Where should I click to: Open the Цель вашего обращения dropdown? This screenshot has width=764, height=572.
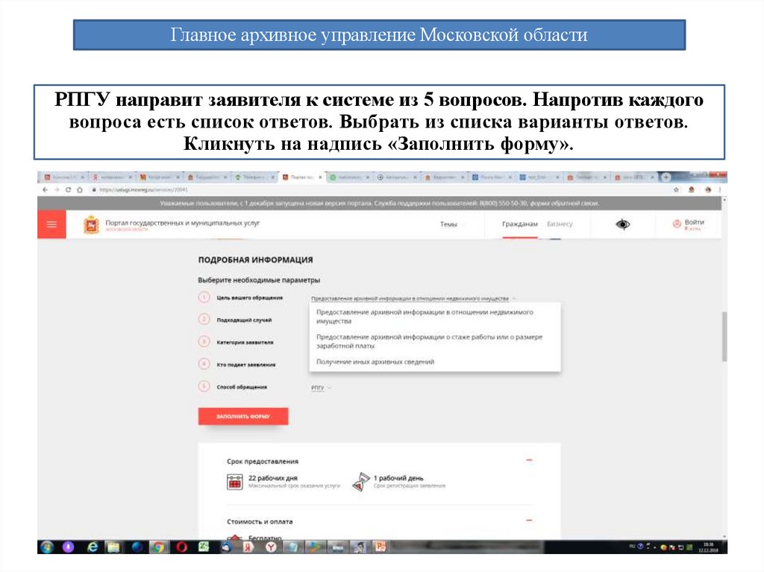click(x=413, y=298)
